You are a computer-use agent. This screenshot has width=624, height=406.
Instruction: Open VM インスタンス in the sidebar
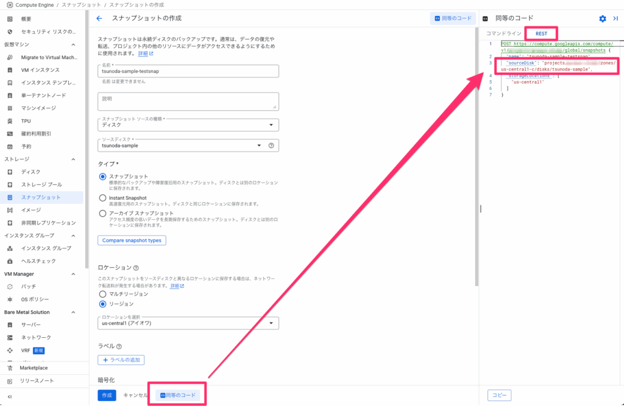point(40,70)
